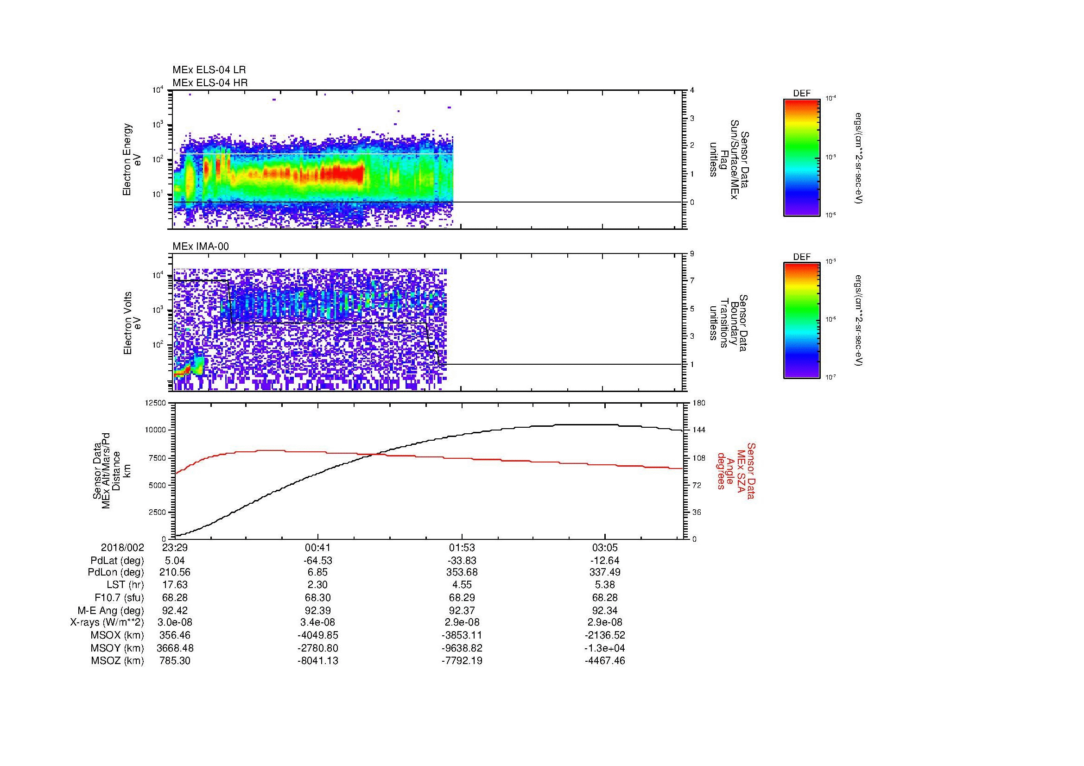Click the MSOY value '-1.3e+04'

tap(605, 648)
